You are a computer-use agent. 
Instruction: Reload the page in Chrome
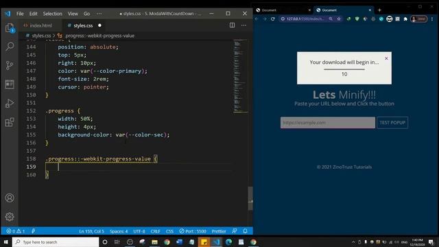273,19
